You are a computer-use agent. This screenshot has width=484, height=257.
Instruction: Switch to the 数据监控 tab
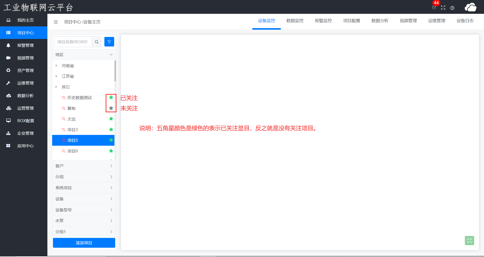point(295,21)
